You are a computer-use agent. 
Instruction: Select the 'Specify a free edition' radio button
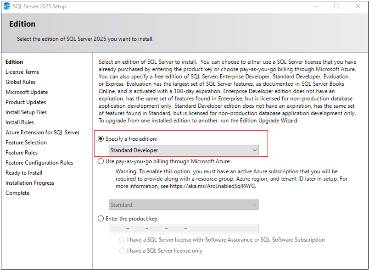[x=101, y=139]
